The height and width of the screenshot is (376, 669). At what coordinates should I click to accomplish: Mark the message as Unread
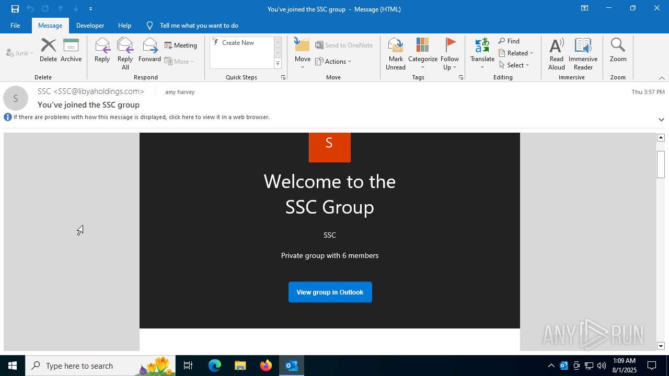pos(396,54)
